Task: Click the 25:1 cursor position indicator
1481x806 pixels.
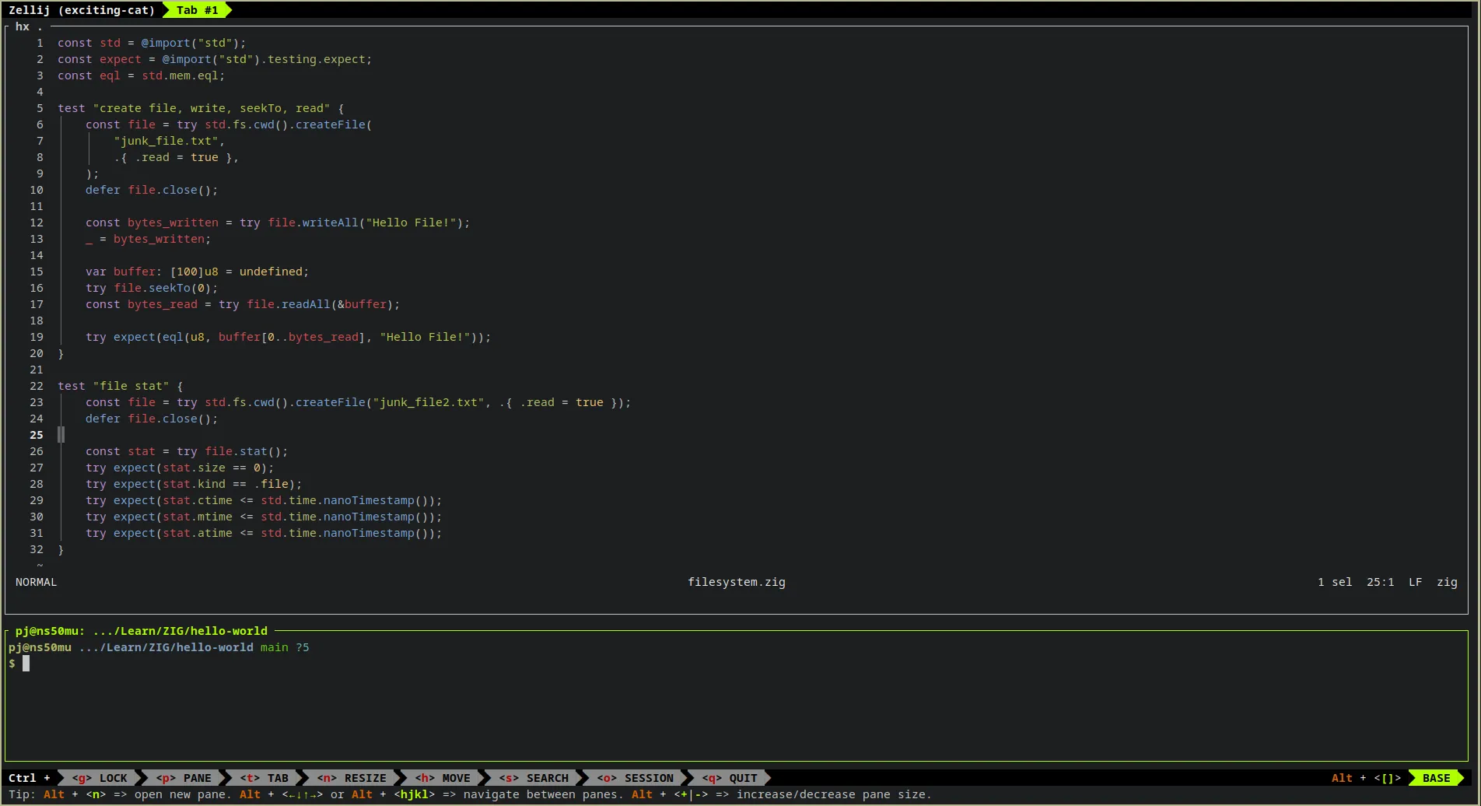Action: point(1381,582)
